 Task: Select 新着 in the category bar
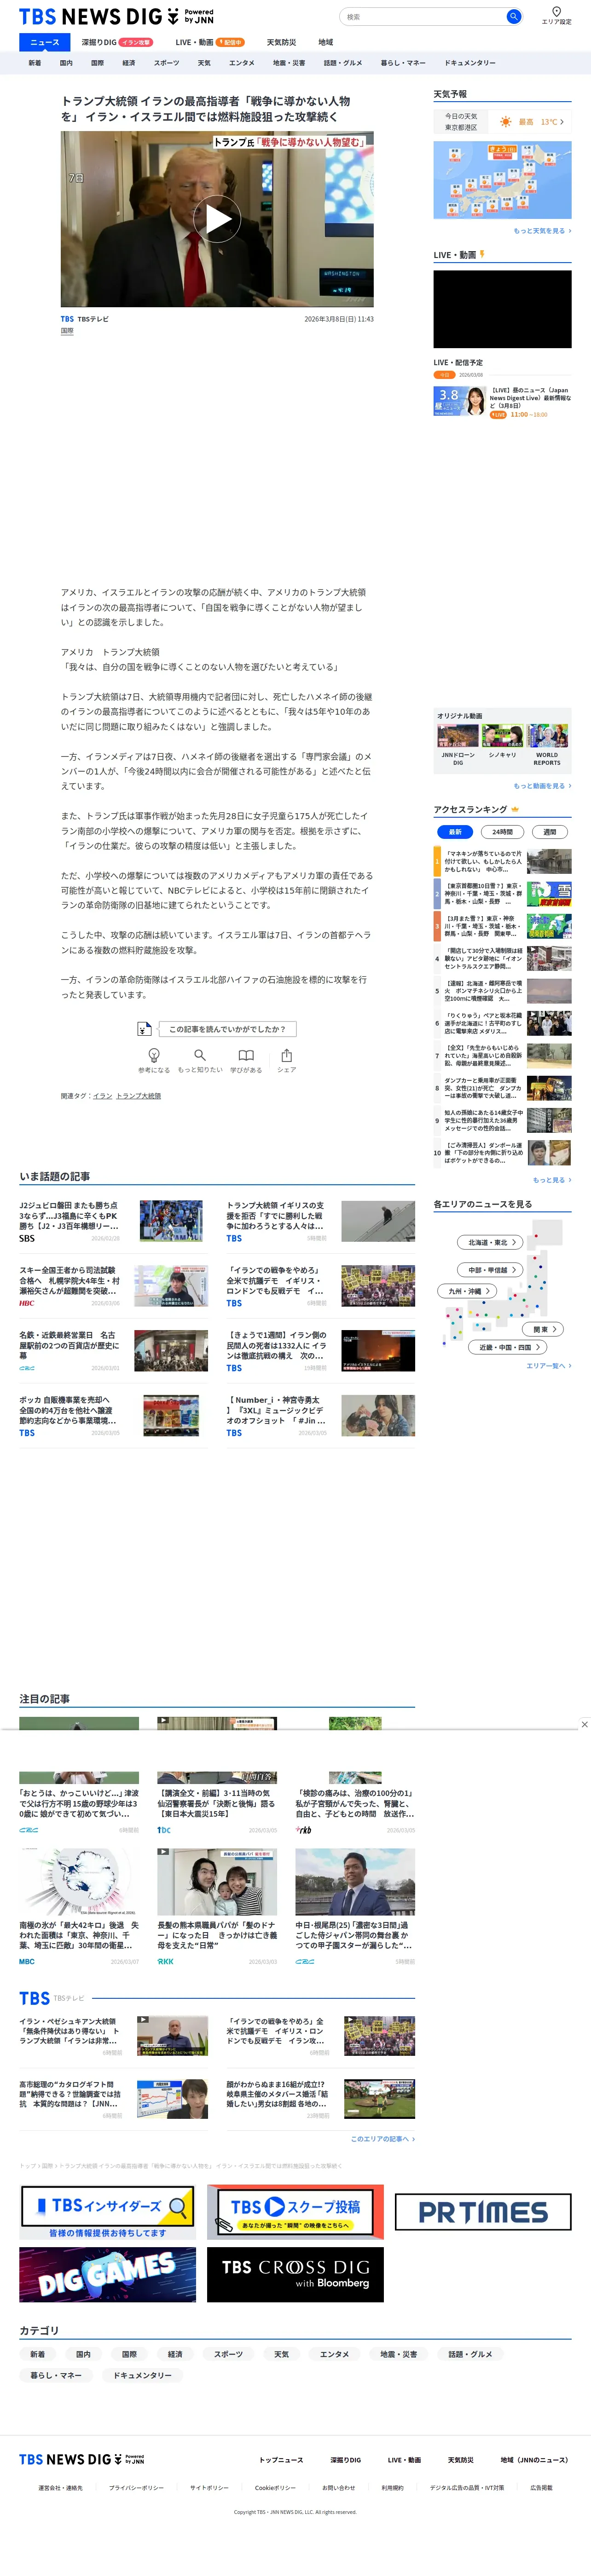coord(35,63)
